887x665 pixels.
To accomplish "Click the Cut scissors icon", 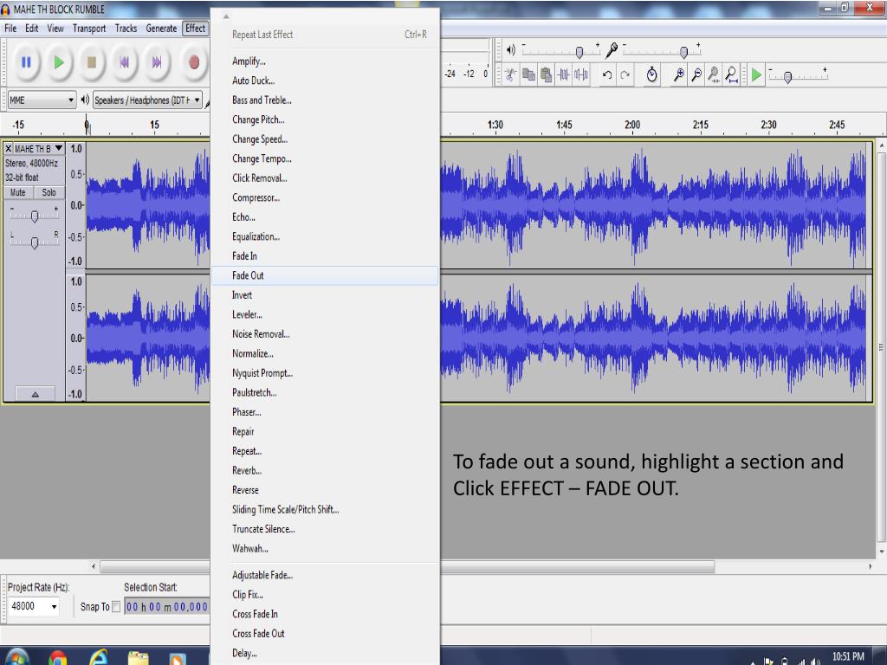I will tap(511, 74).
